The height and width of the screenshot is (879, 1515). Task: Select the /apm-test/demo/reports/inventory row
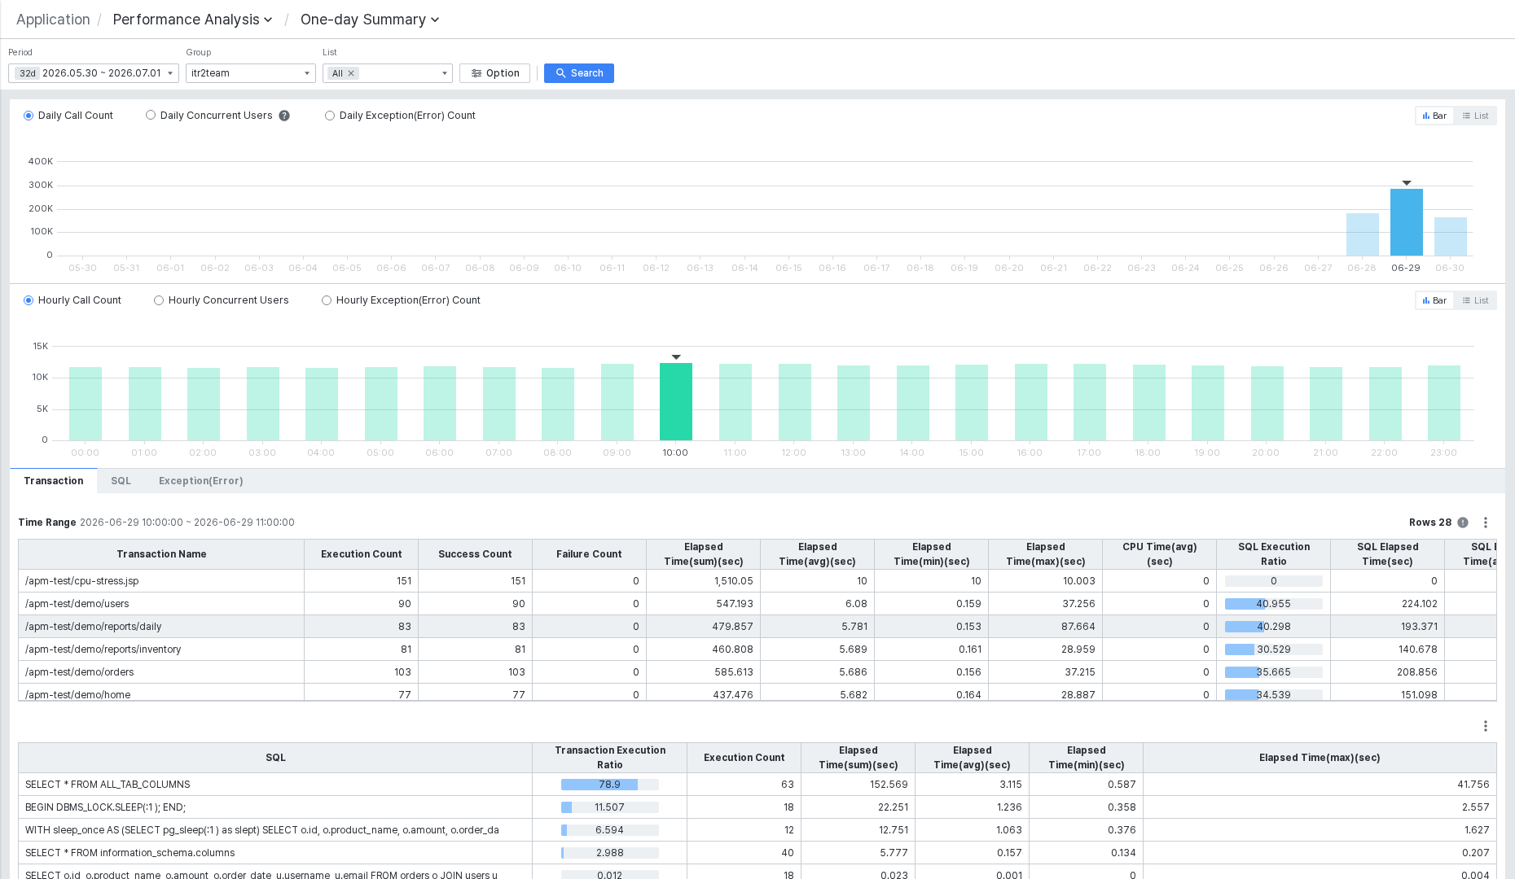click(757, 649)
